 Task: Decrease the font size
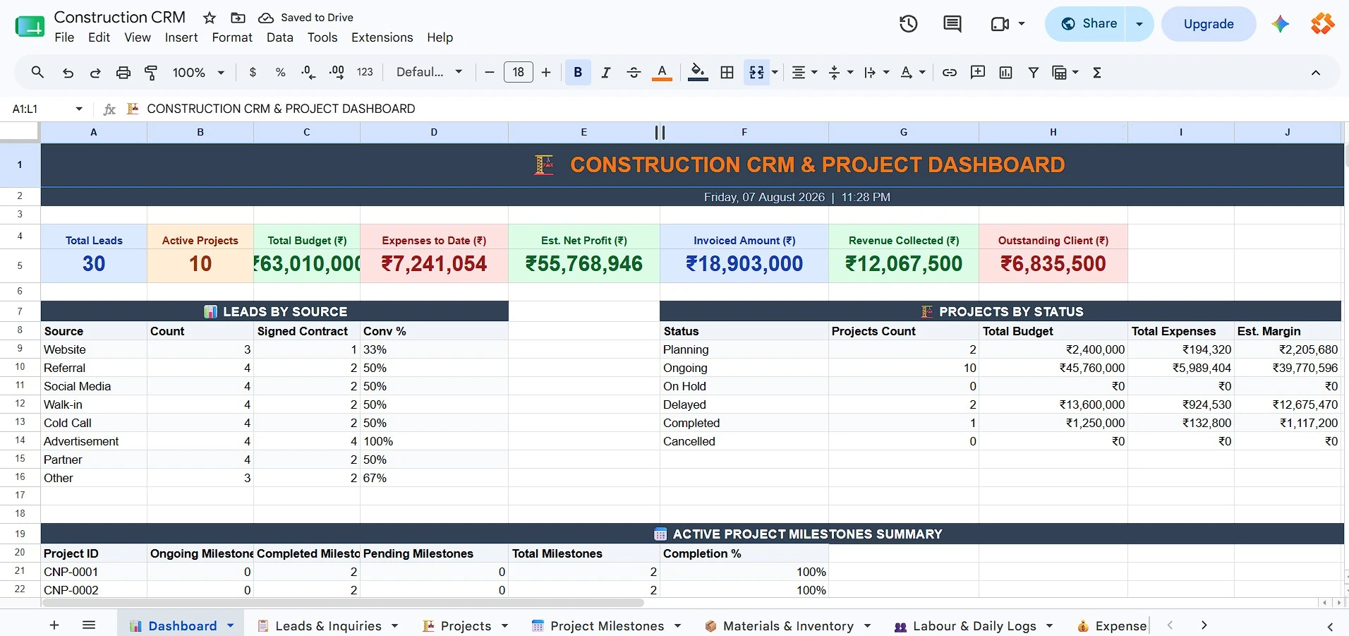[x=490, y=72]
